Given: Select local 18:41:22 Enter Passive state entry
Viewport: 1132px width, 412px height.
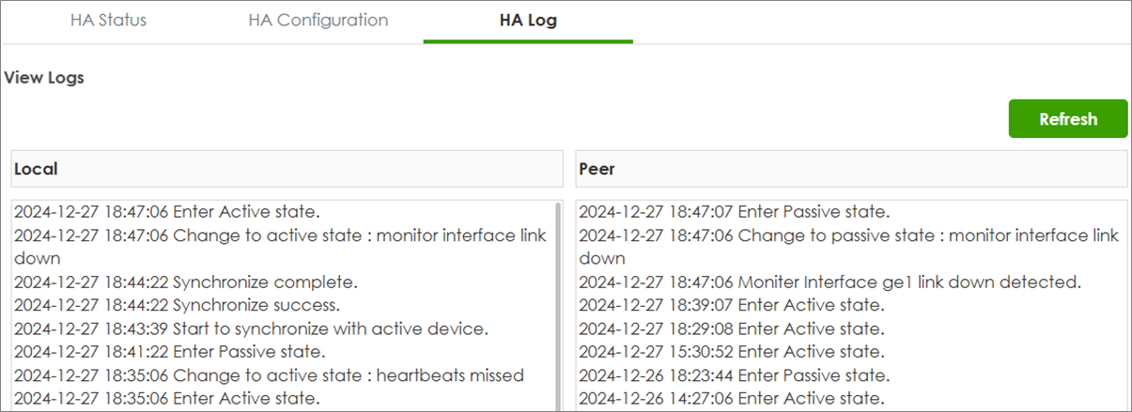Looking at the screenshot, I should [x=169, y=352].
